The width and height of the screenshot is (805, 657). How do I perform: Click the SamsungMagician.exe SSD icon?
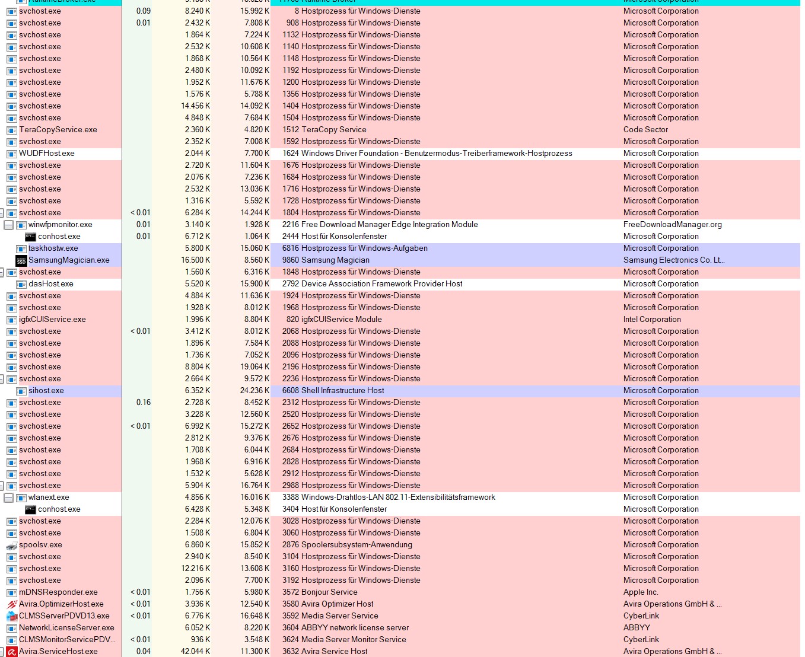point(21,260)
